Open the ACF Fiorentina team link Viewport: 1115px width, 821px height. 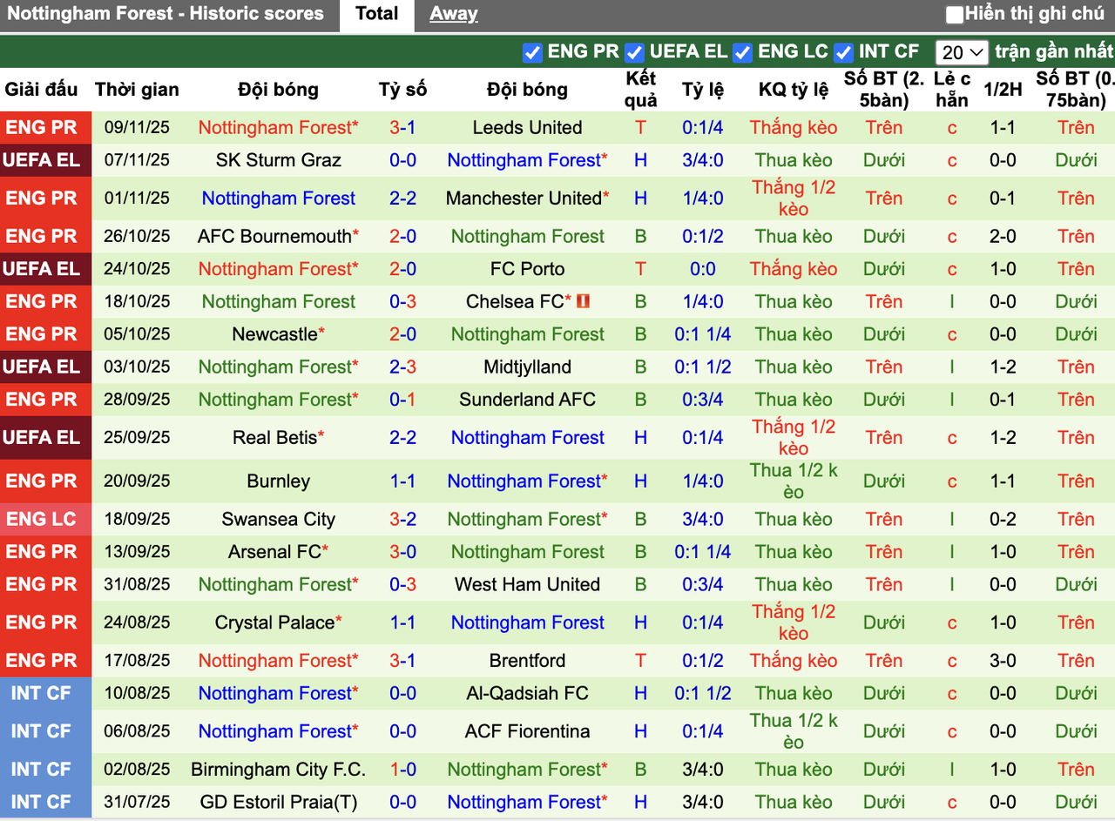(x=528, y=732)
